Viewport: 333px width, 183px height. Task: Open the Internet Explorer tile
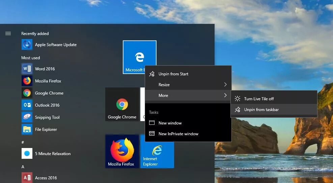click(157, 155)
